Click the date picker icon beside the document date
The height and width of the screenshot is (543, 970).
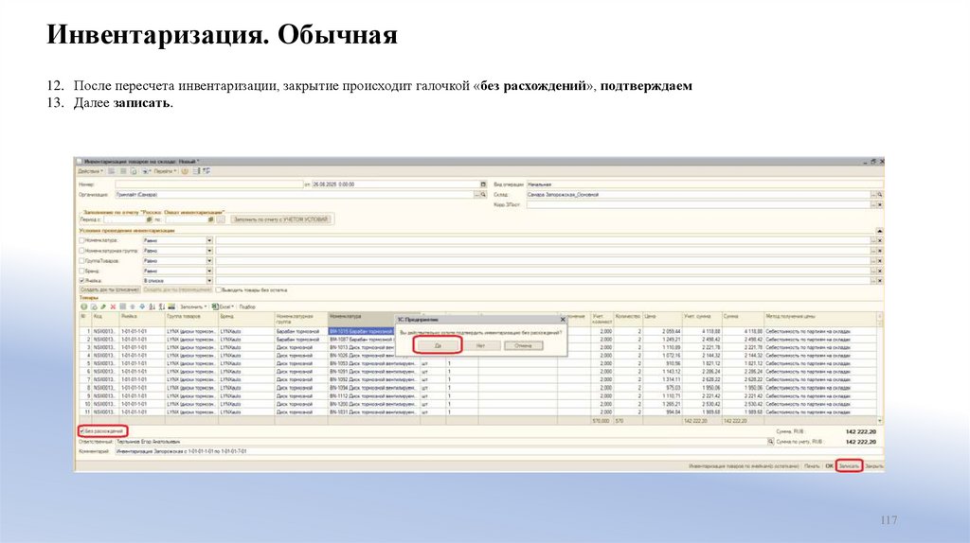click(x=483, y=184)
